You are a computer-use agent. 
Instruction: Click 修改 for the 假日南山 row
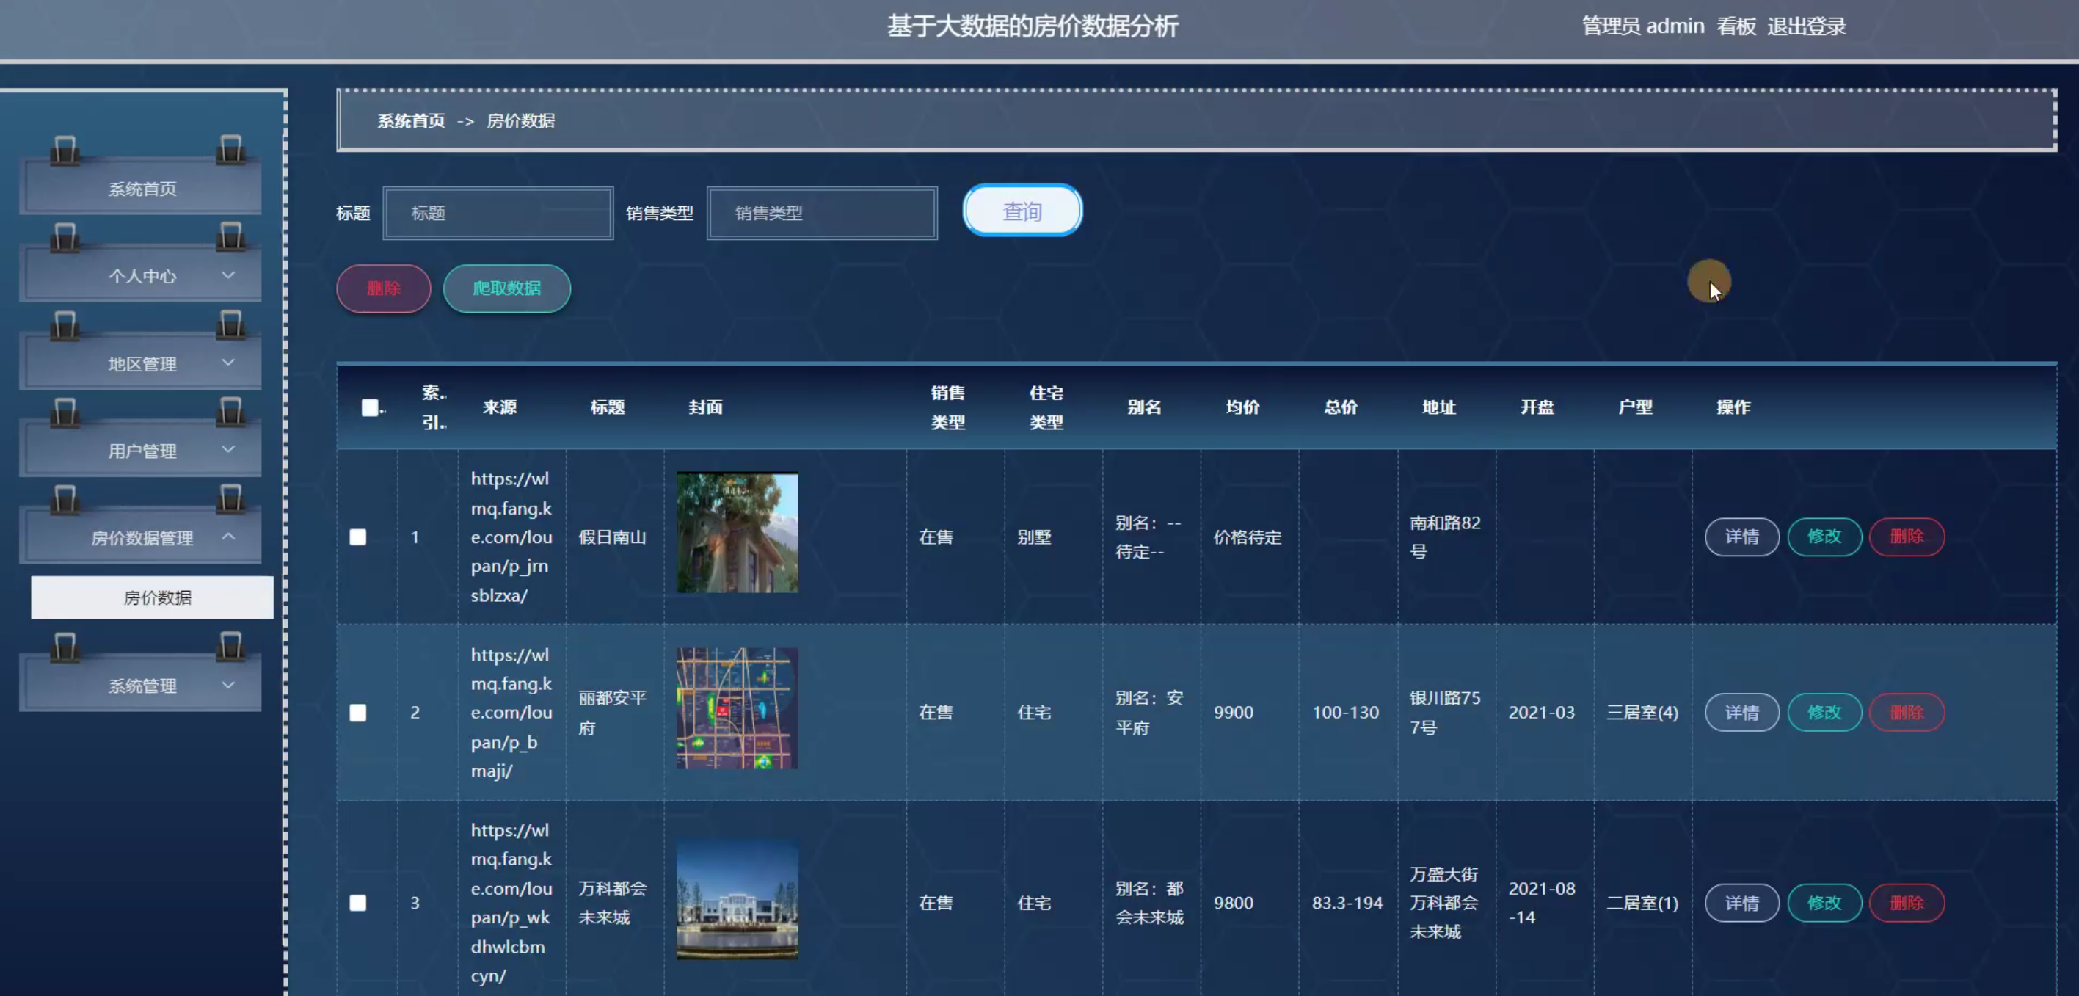(1824, 537)
